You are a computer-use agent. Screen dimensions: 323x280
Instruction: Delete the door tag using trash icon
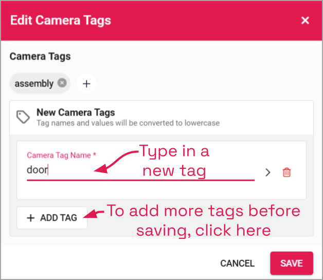point(286,172)
